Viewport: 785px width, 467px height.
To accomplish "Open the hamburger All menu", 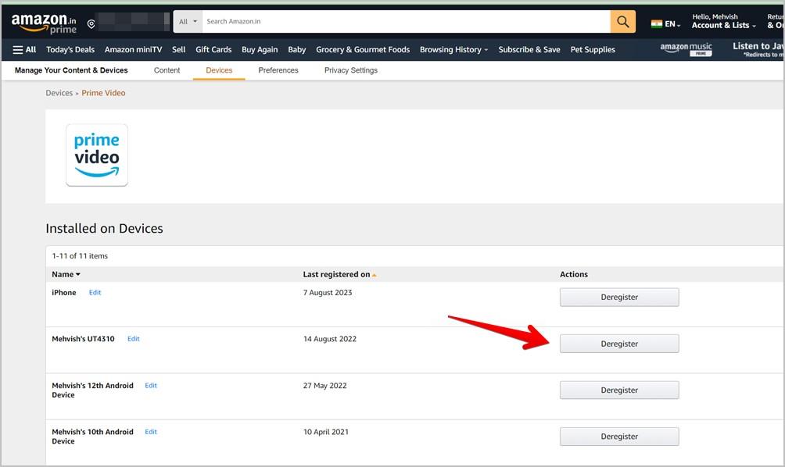I will (x=24, y=49).
